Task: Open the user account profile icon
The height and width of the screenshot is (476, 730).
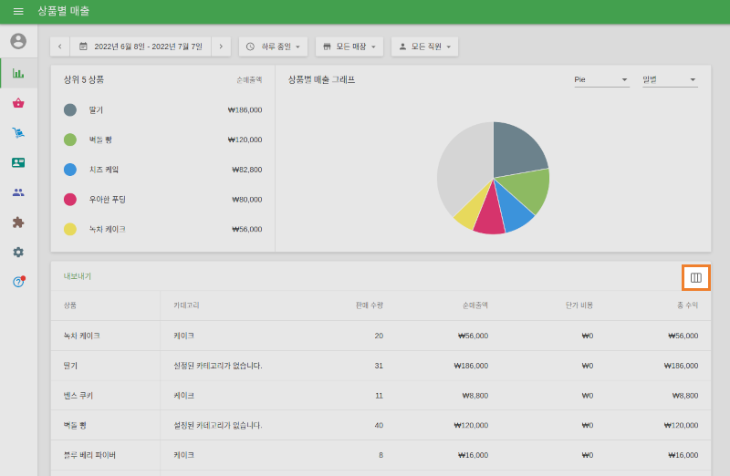Action: (18, 41)
